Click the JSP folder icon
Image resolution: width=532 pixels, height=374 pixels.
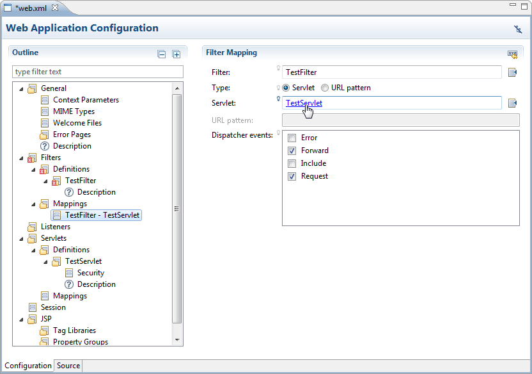tap(32, 319)
